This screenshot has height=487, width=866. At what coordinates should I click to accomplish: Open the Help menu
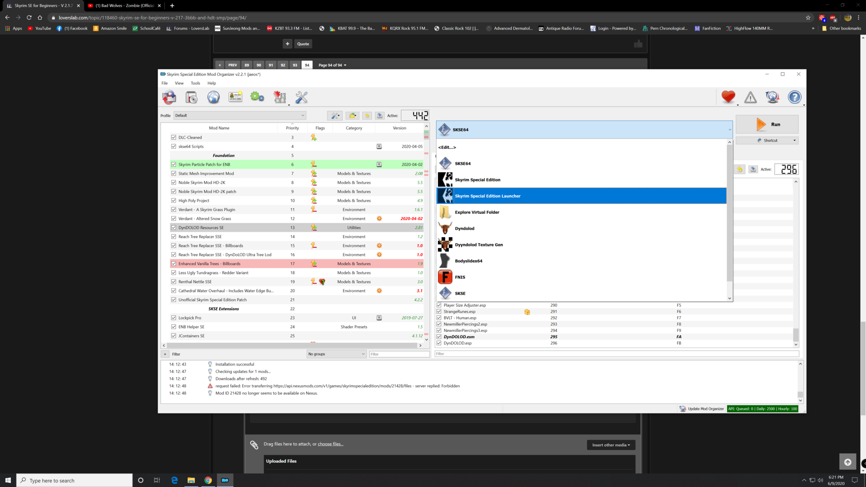point(212,83)
